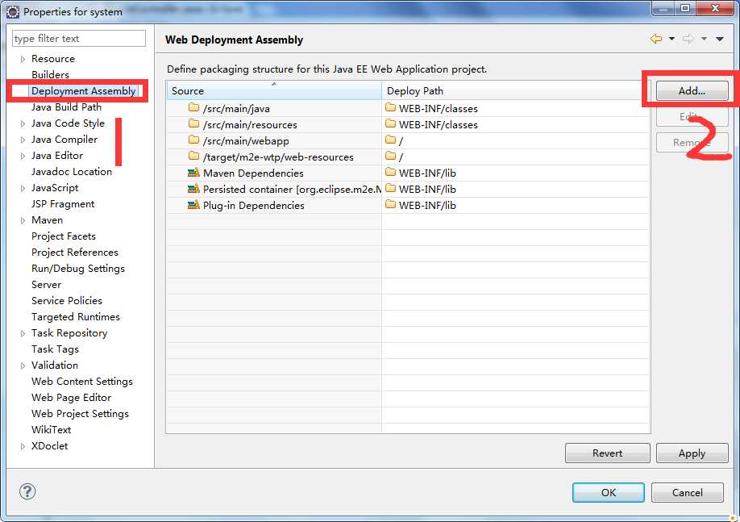Click the folder icon of /src/main/webapp
This screenshot has height=522, width=740.
(x=193, y=140)
